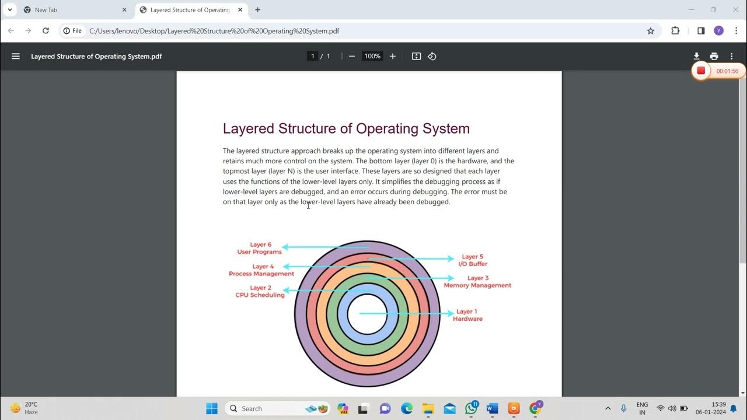Click the taskbar Search box
The height and width of the screenshot is (420, 747).
coord(277,408)
